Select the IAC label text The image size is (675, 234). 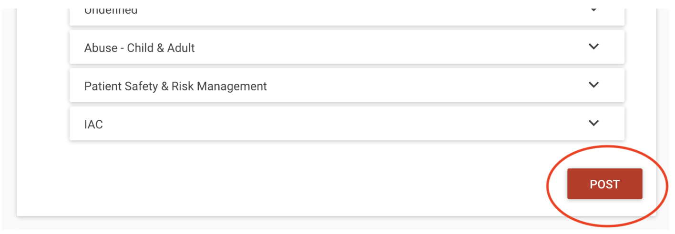click(93, 125)
